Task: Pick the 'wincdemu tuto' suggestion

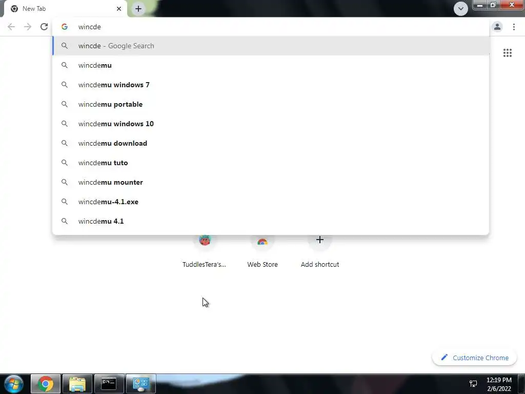Action: [x=271, y=163]
